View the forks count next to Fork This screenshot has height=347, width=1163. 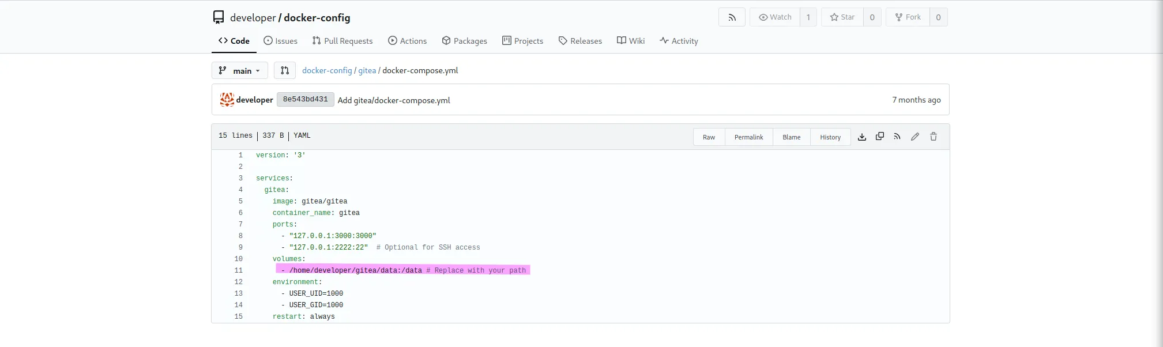point(939,17)
